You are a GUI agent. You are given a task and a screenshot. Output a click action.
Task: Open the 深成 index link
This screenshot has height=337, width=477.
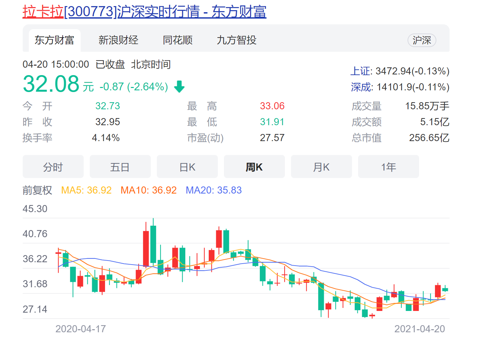point(361,87)
